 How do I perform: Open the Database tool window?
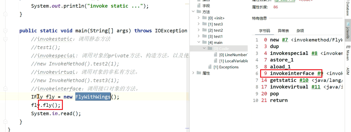point(347,8)
